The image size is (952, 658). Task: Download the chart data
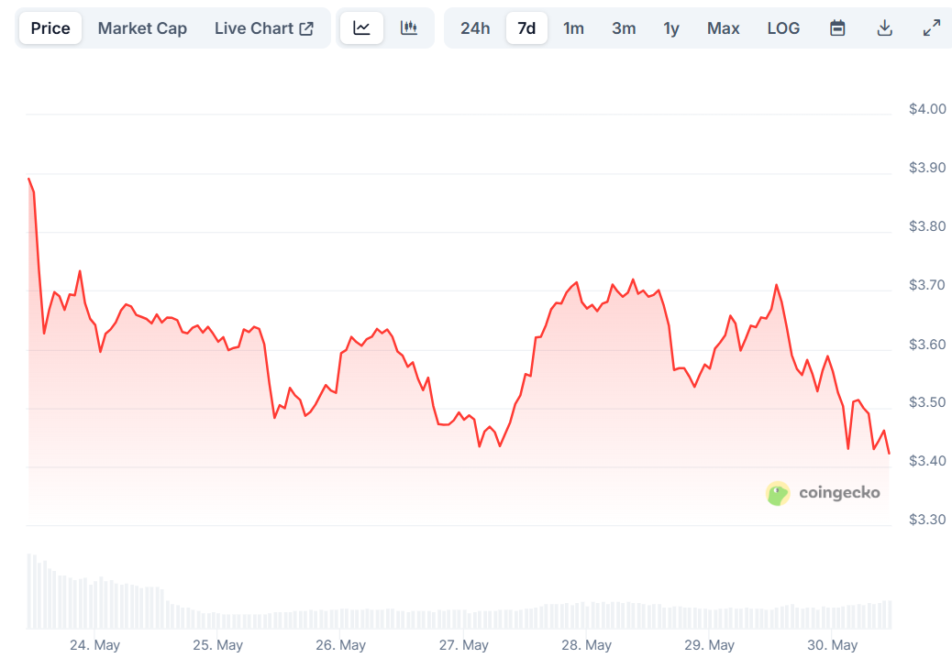(x=885, y=27)
